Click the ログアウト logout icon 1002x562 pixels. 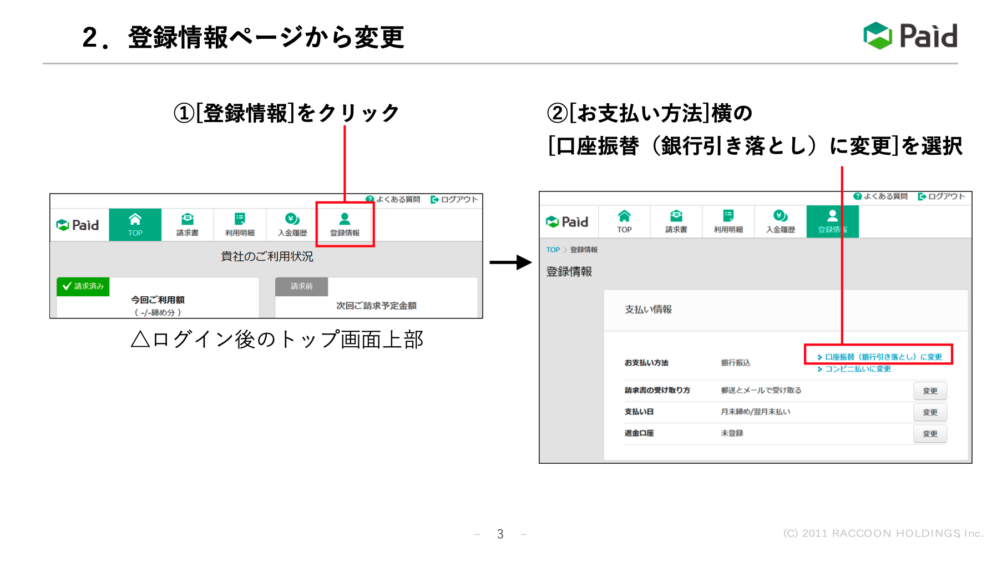click(435, 199)
